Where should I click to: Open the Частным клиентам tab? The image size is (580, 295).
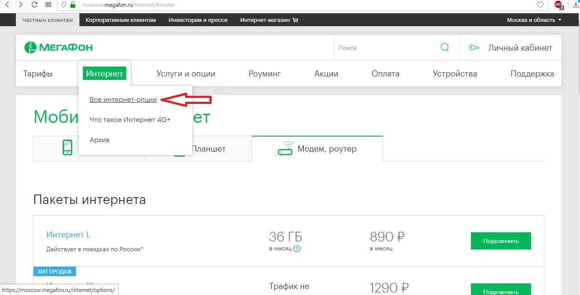(48, 20)
